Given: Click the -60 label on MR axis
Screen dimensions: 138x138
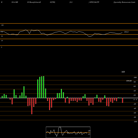Looking at the screenshot, I should click(135, 113).
